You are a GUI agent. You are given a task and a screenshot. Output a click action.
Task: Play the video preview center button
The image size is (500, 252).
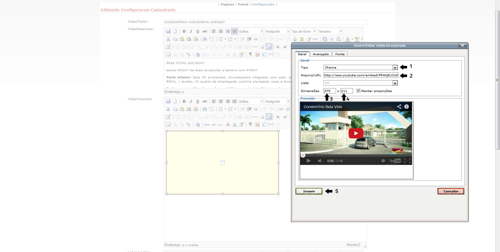point(356,133)
